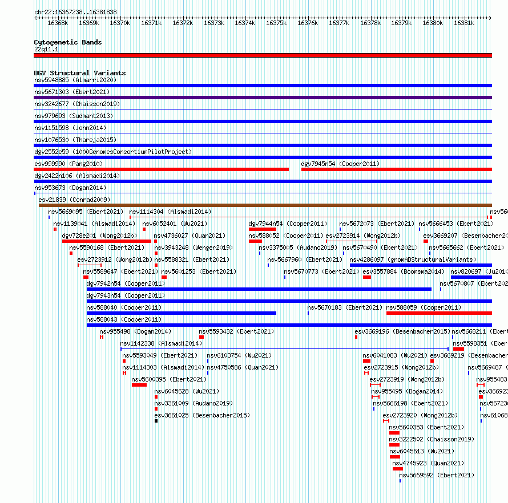Click nsv4736027 (Quan2021) label
Viewport: 508px width, 503px height.
click(190, 236)
